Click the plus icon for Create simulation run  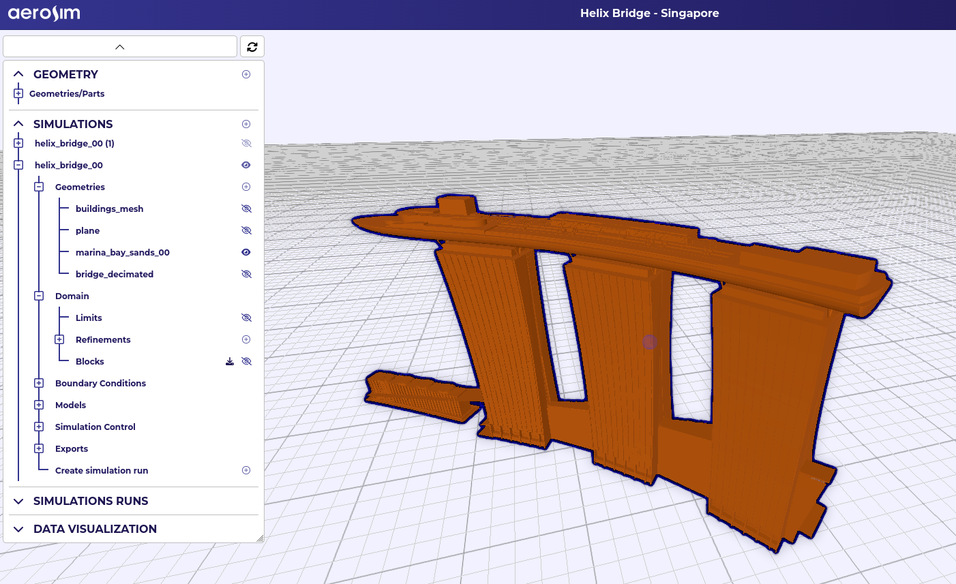246,470
